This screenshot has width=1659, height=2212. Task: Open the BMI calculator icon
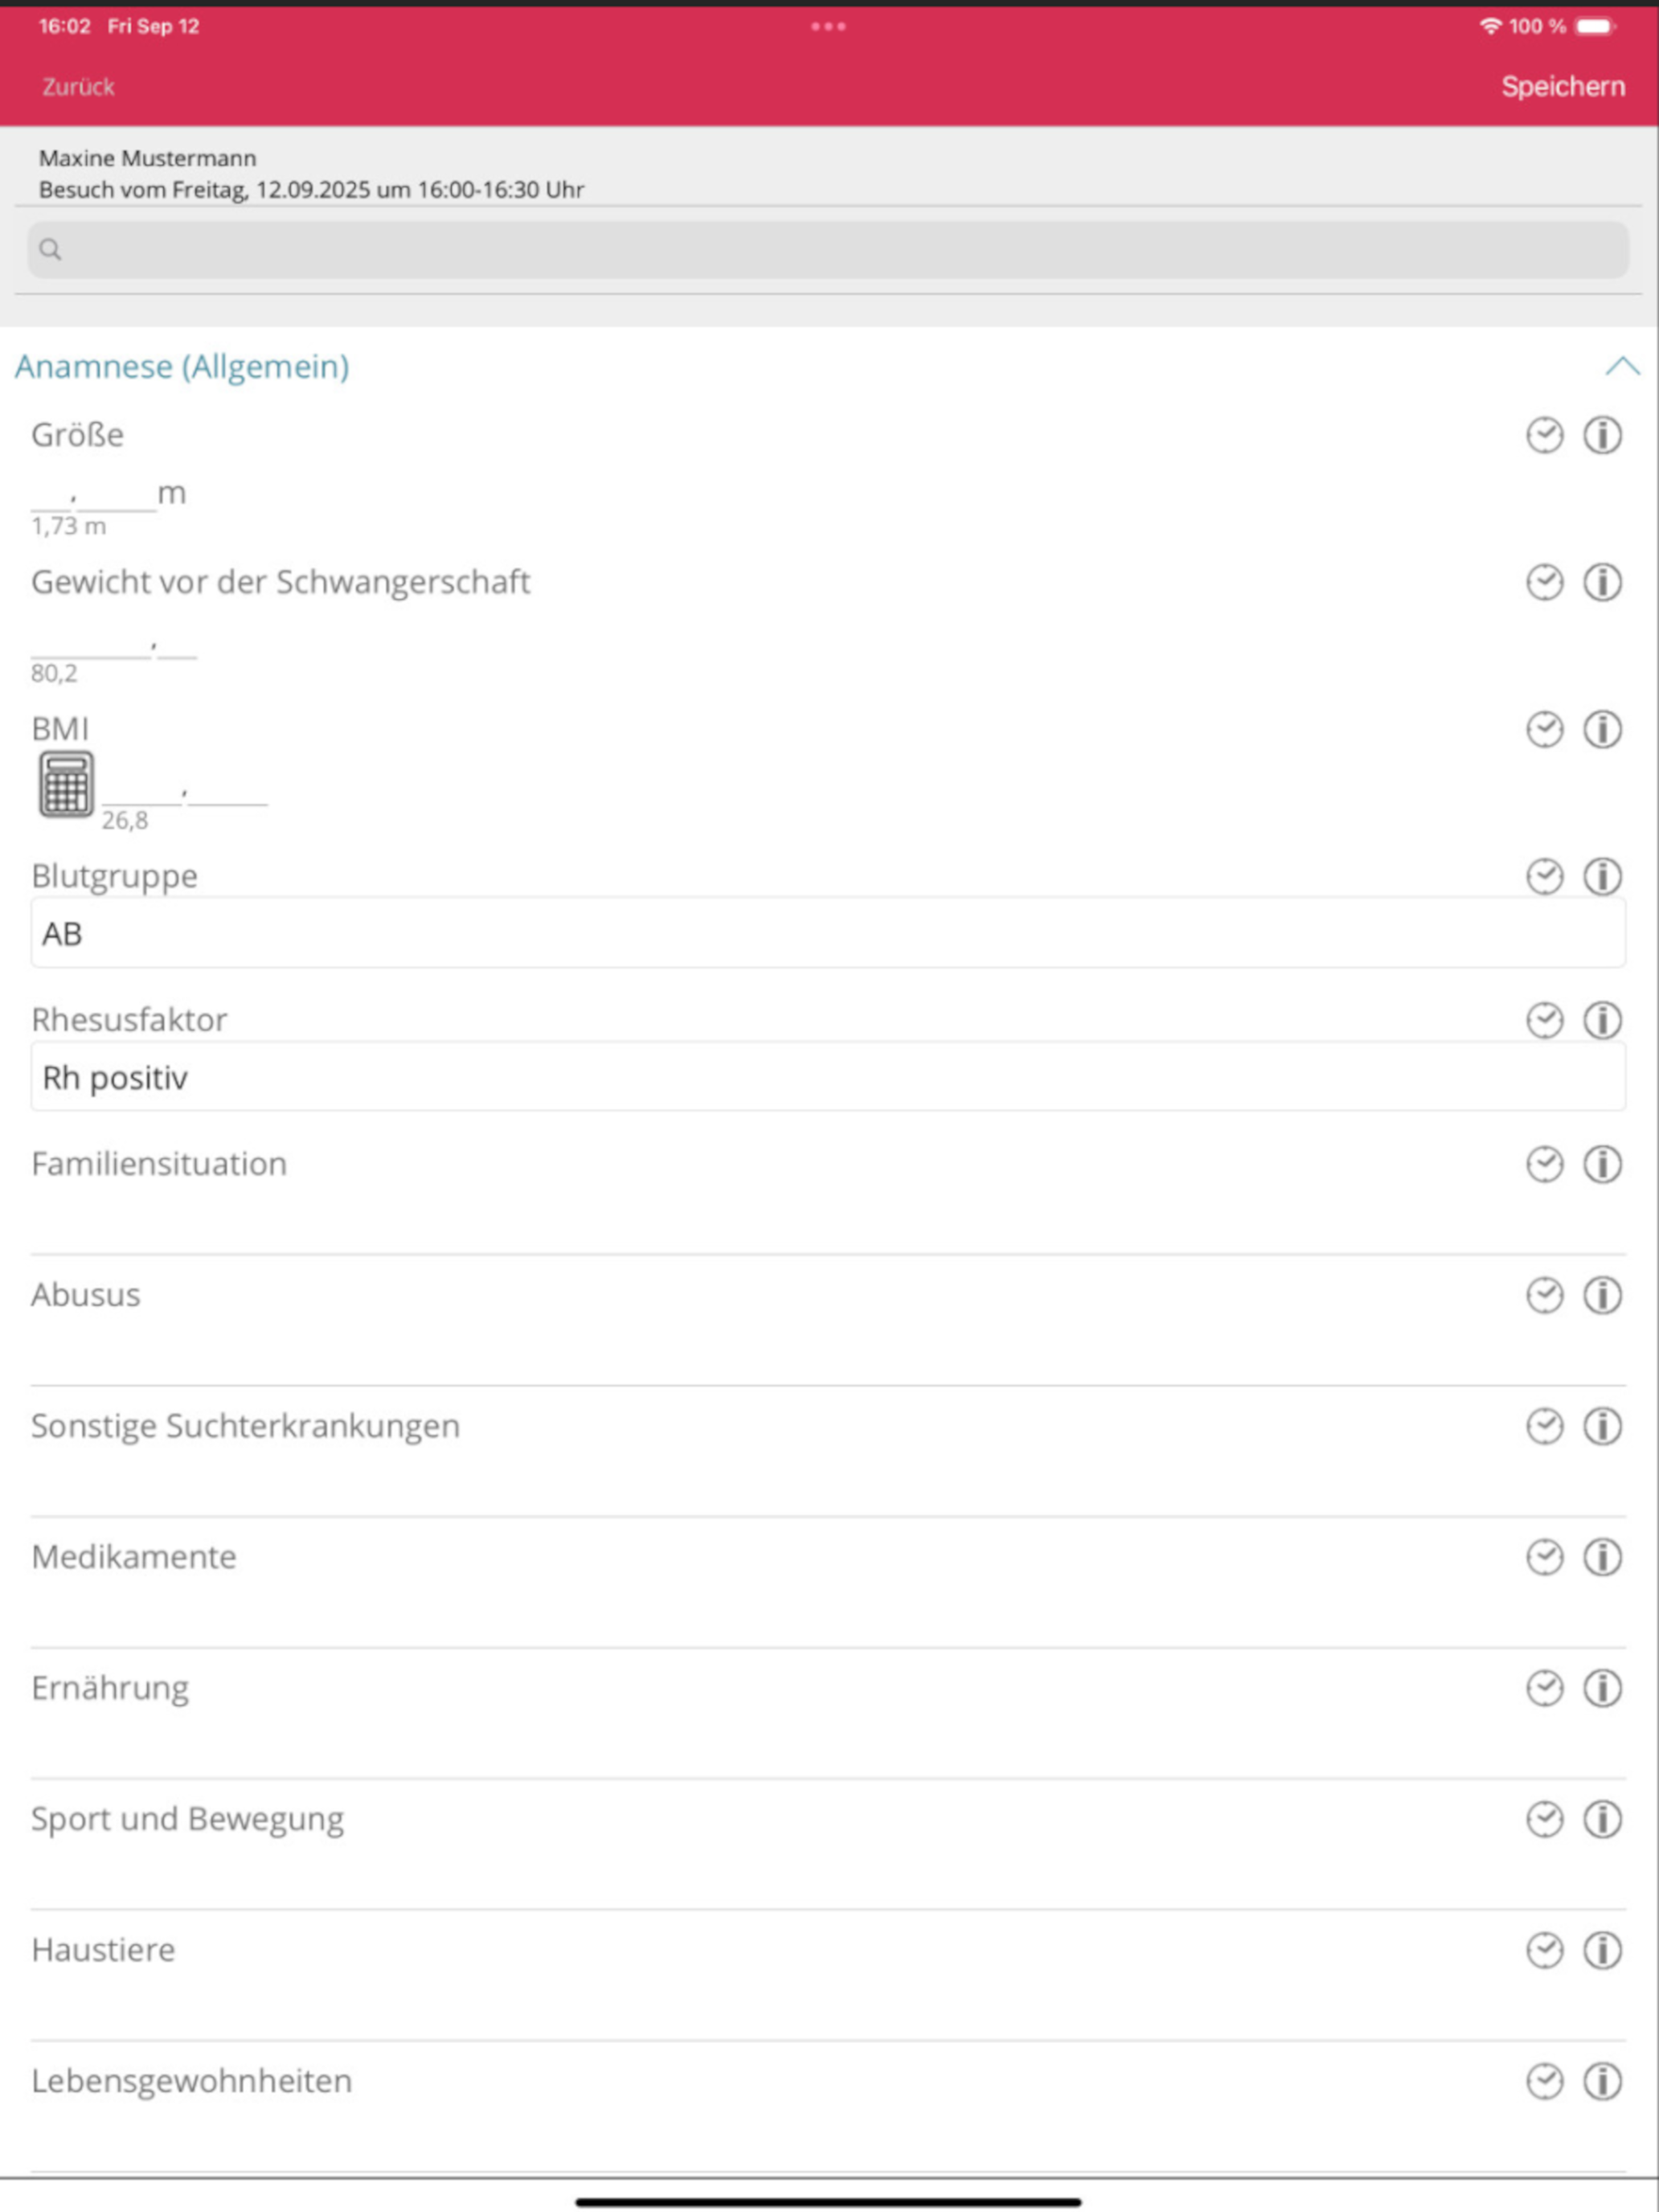click(x=66, y=784)
